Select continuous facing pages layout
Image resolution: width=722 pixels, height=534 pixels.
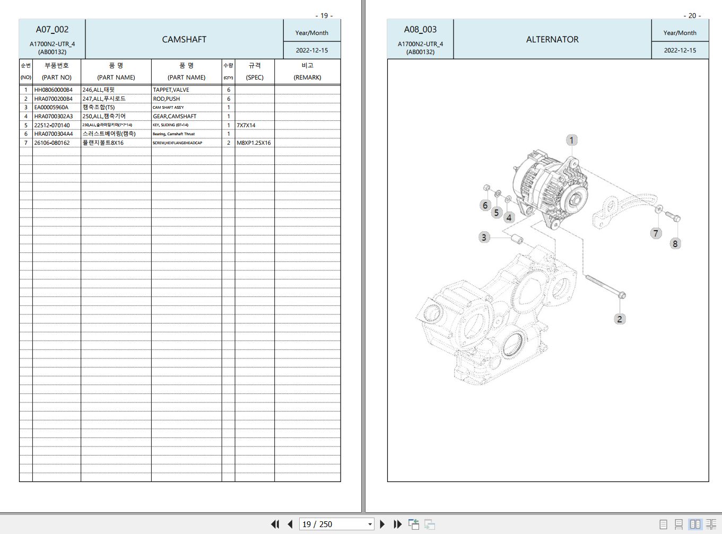tap(711, 524)
